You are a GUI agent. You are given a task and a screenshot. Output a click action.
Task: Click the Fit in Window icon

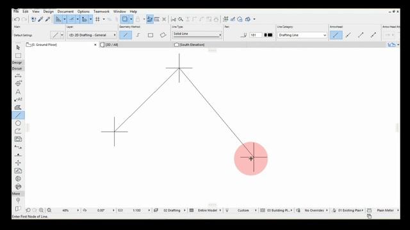click(x=49, y=210)
